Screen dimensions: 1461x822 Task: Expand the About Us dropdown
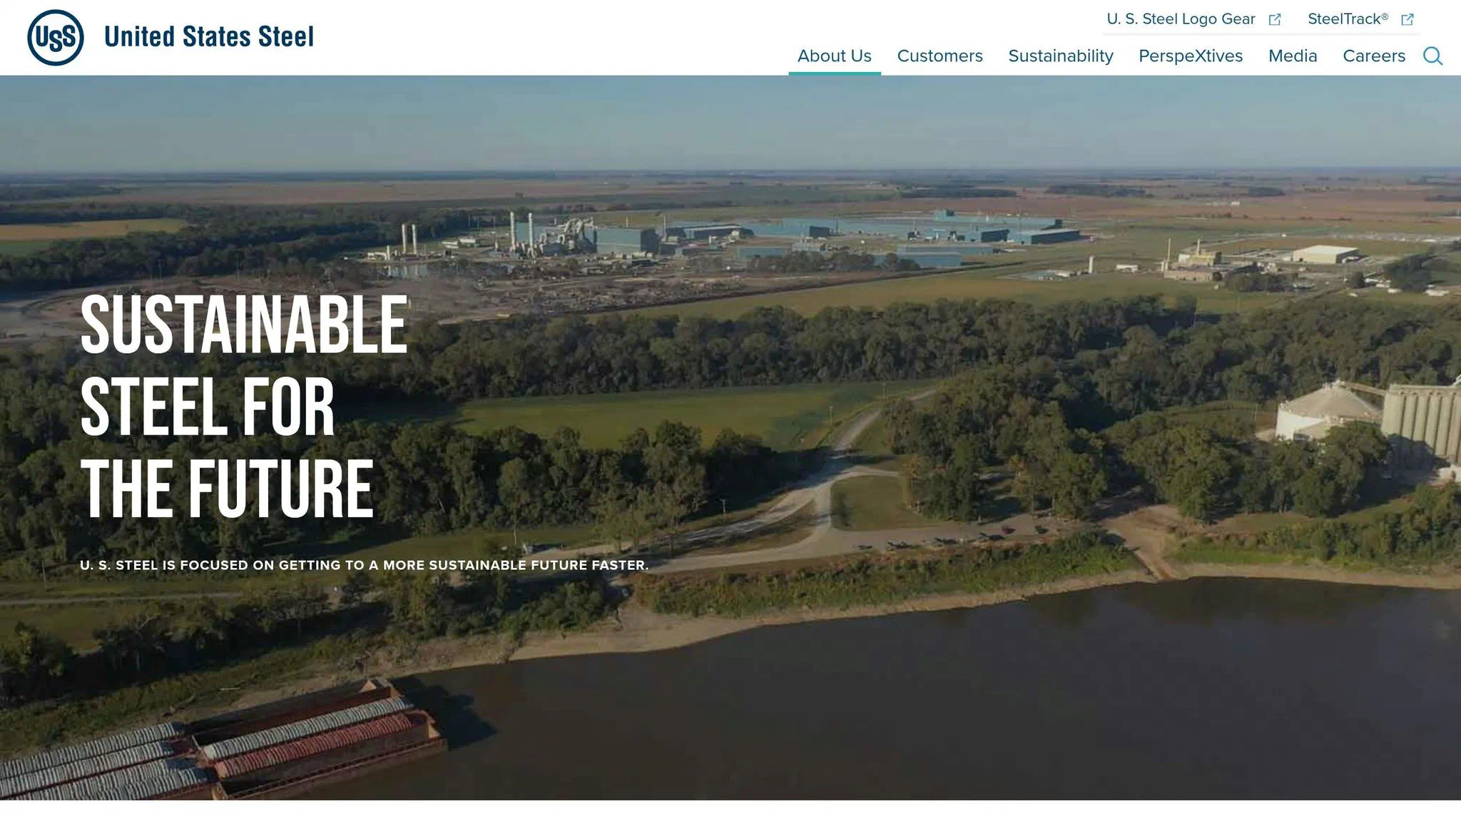[834, 56]
